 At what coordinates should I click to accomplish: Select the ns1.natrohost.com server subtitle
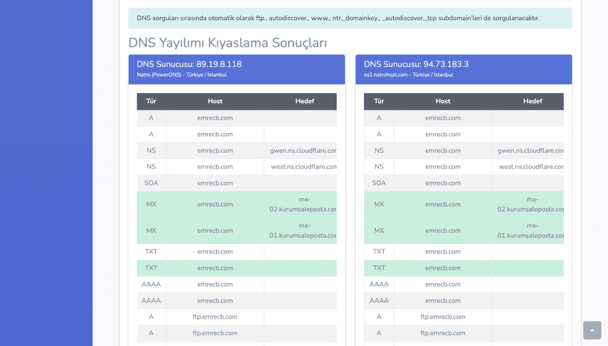pyautogui.click(x=408, y=75)
